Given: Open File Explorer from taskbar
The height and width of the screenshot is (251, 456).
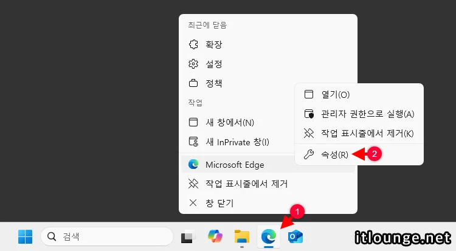Looking at the screenshot, I should 242,237.
